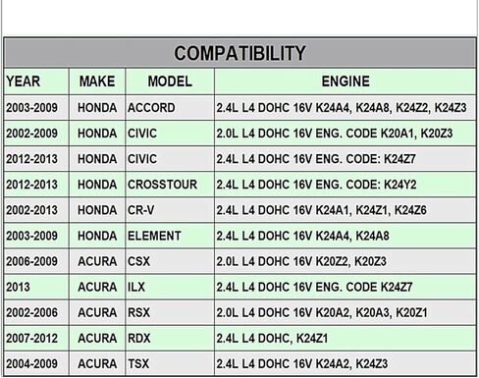This screenshot has width=479, height=378.
Task: Select the CR-V model cell
Action: 170,210
